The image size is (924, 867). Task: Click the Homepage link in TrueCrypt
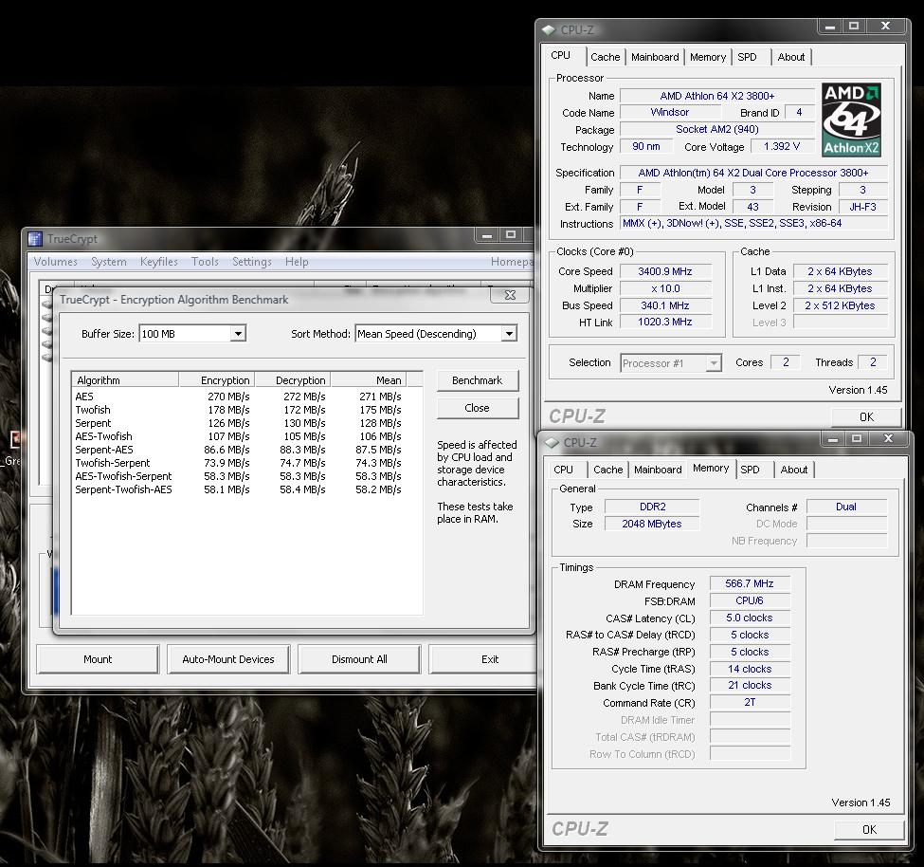tap(512, 261)
